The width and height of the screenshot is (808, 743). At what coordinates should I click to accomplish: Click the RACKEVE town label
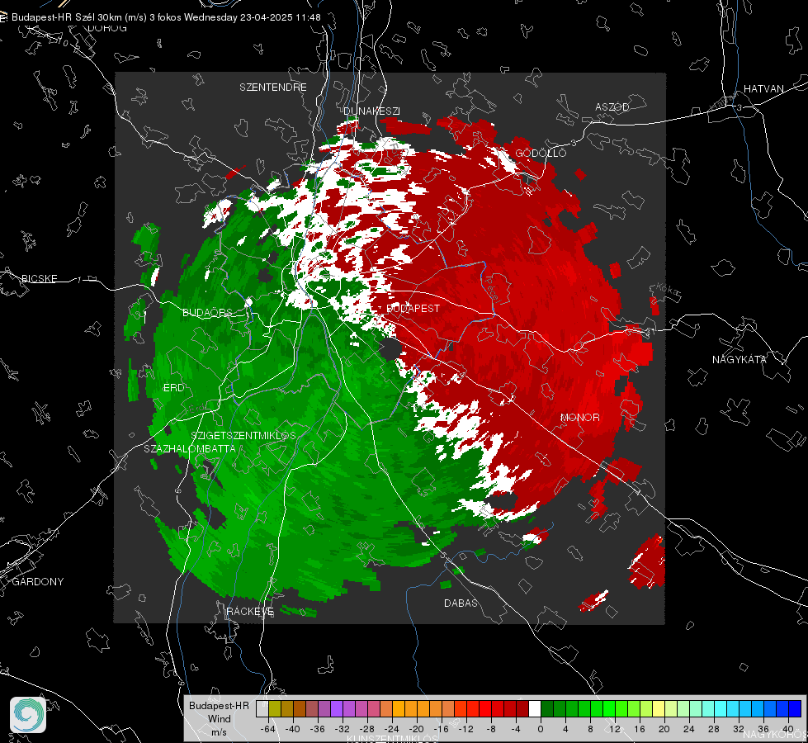pos(250,611)
